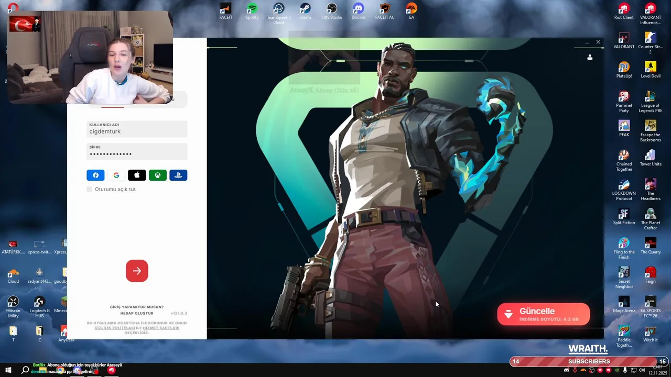
Task: Submit login with the red arrow button
Action: (137, 271)
